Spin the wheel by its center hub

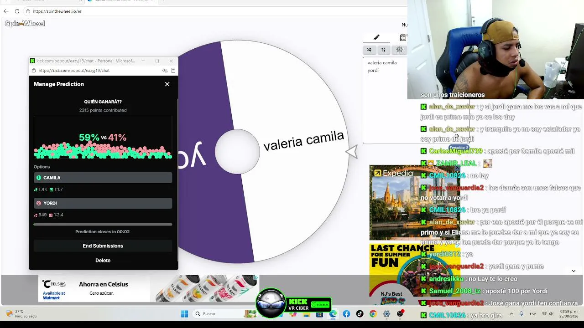pyautogui.click(x=237, y=152)
